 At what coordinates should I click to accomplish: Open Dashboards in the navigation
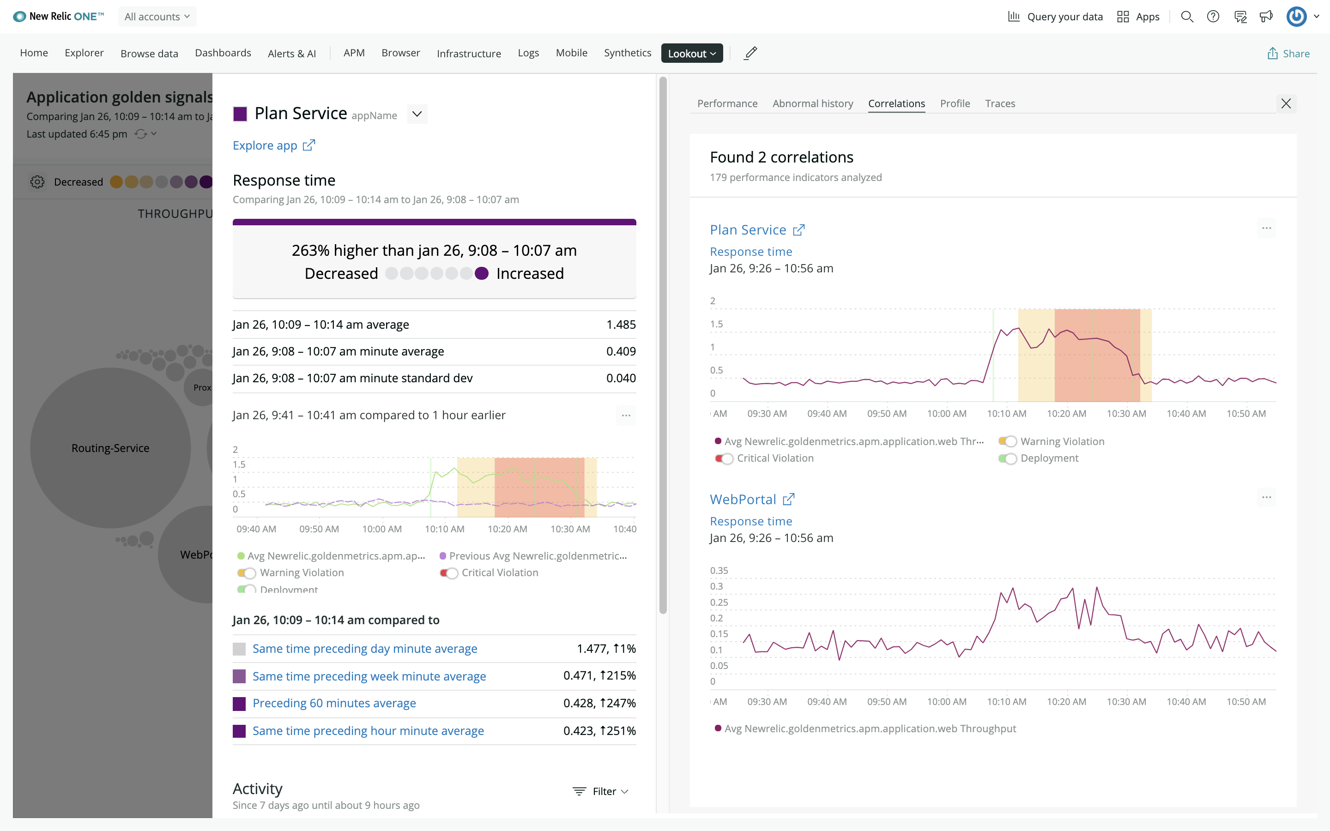223,53
